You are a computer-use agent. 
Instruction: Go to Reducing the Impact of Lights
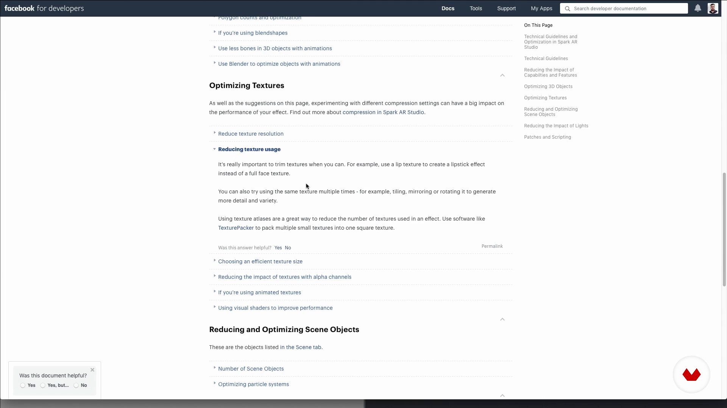[x=556, y=126]
